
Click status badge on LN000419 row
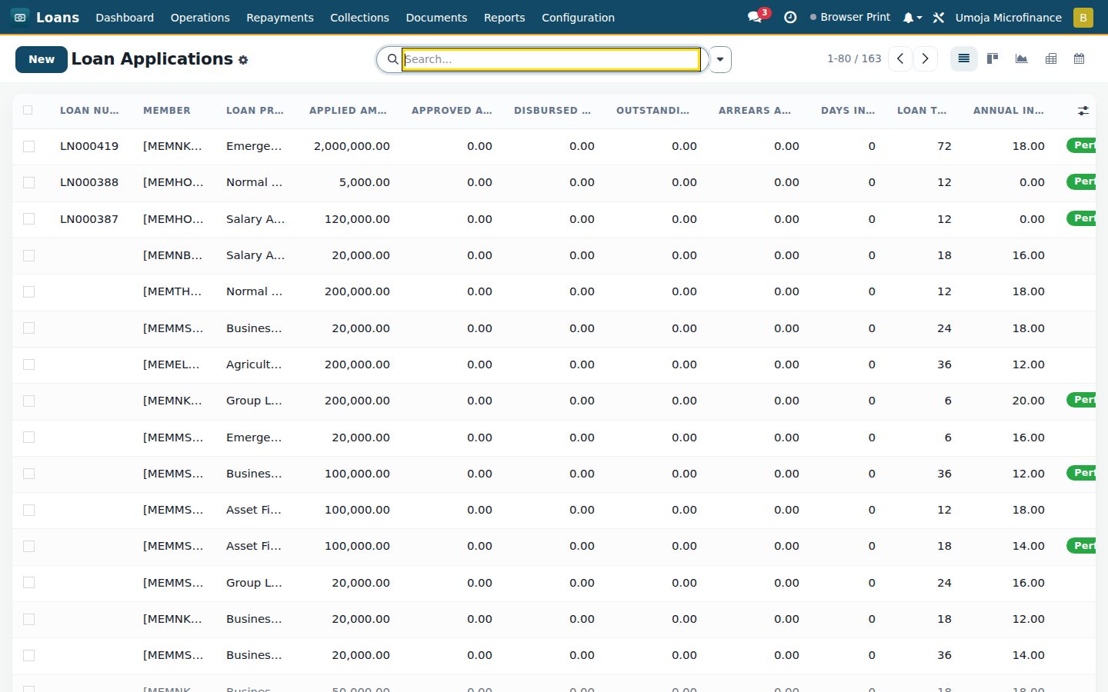click(1081, 145)
